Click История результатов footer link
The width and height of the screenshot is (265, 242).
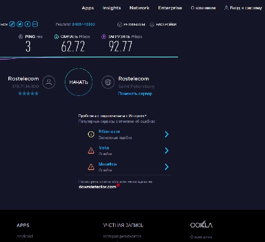pyautogui.click(x=122, y=236)
